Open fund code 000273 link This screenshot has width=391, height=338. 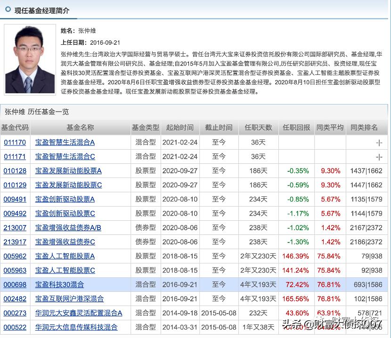pos(15,313)
